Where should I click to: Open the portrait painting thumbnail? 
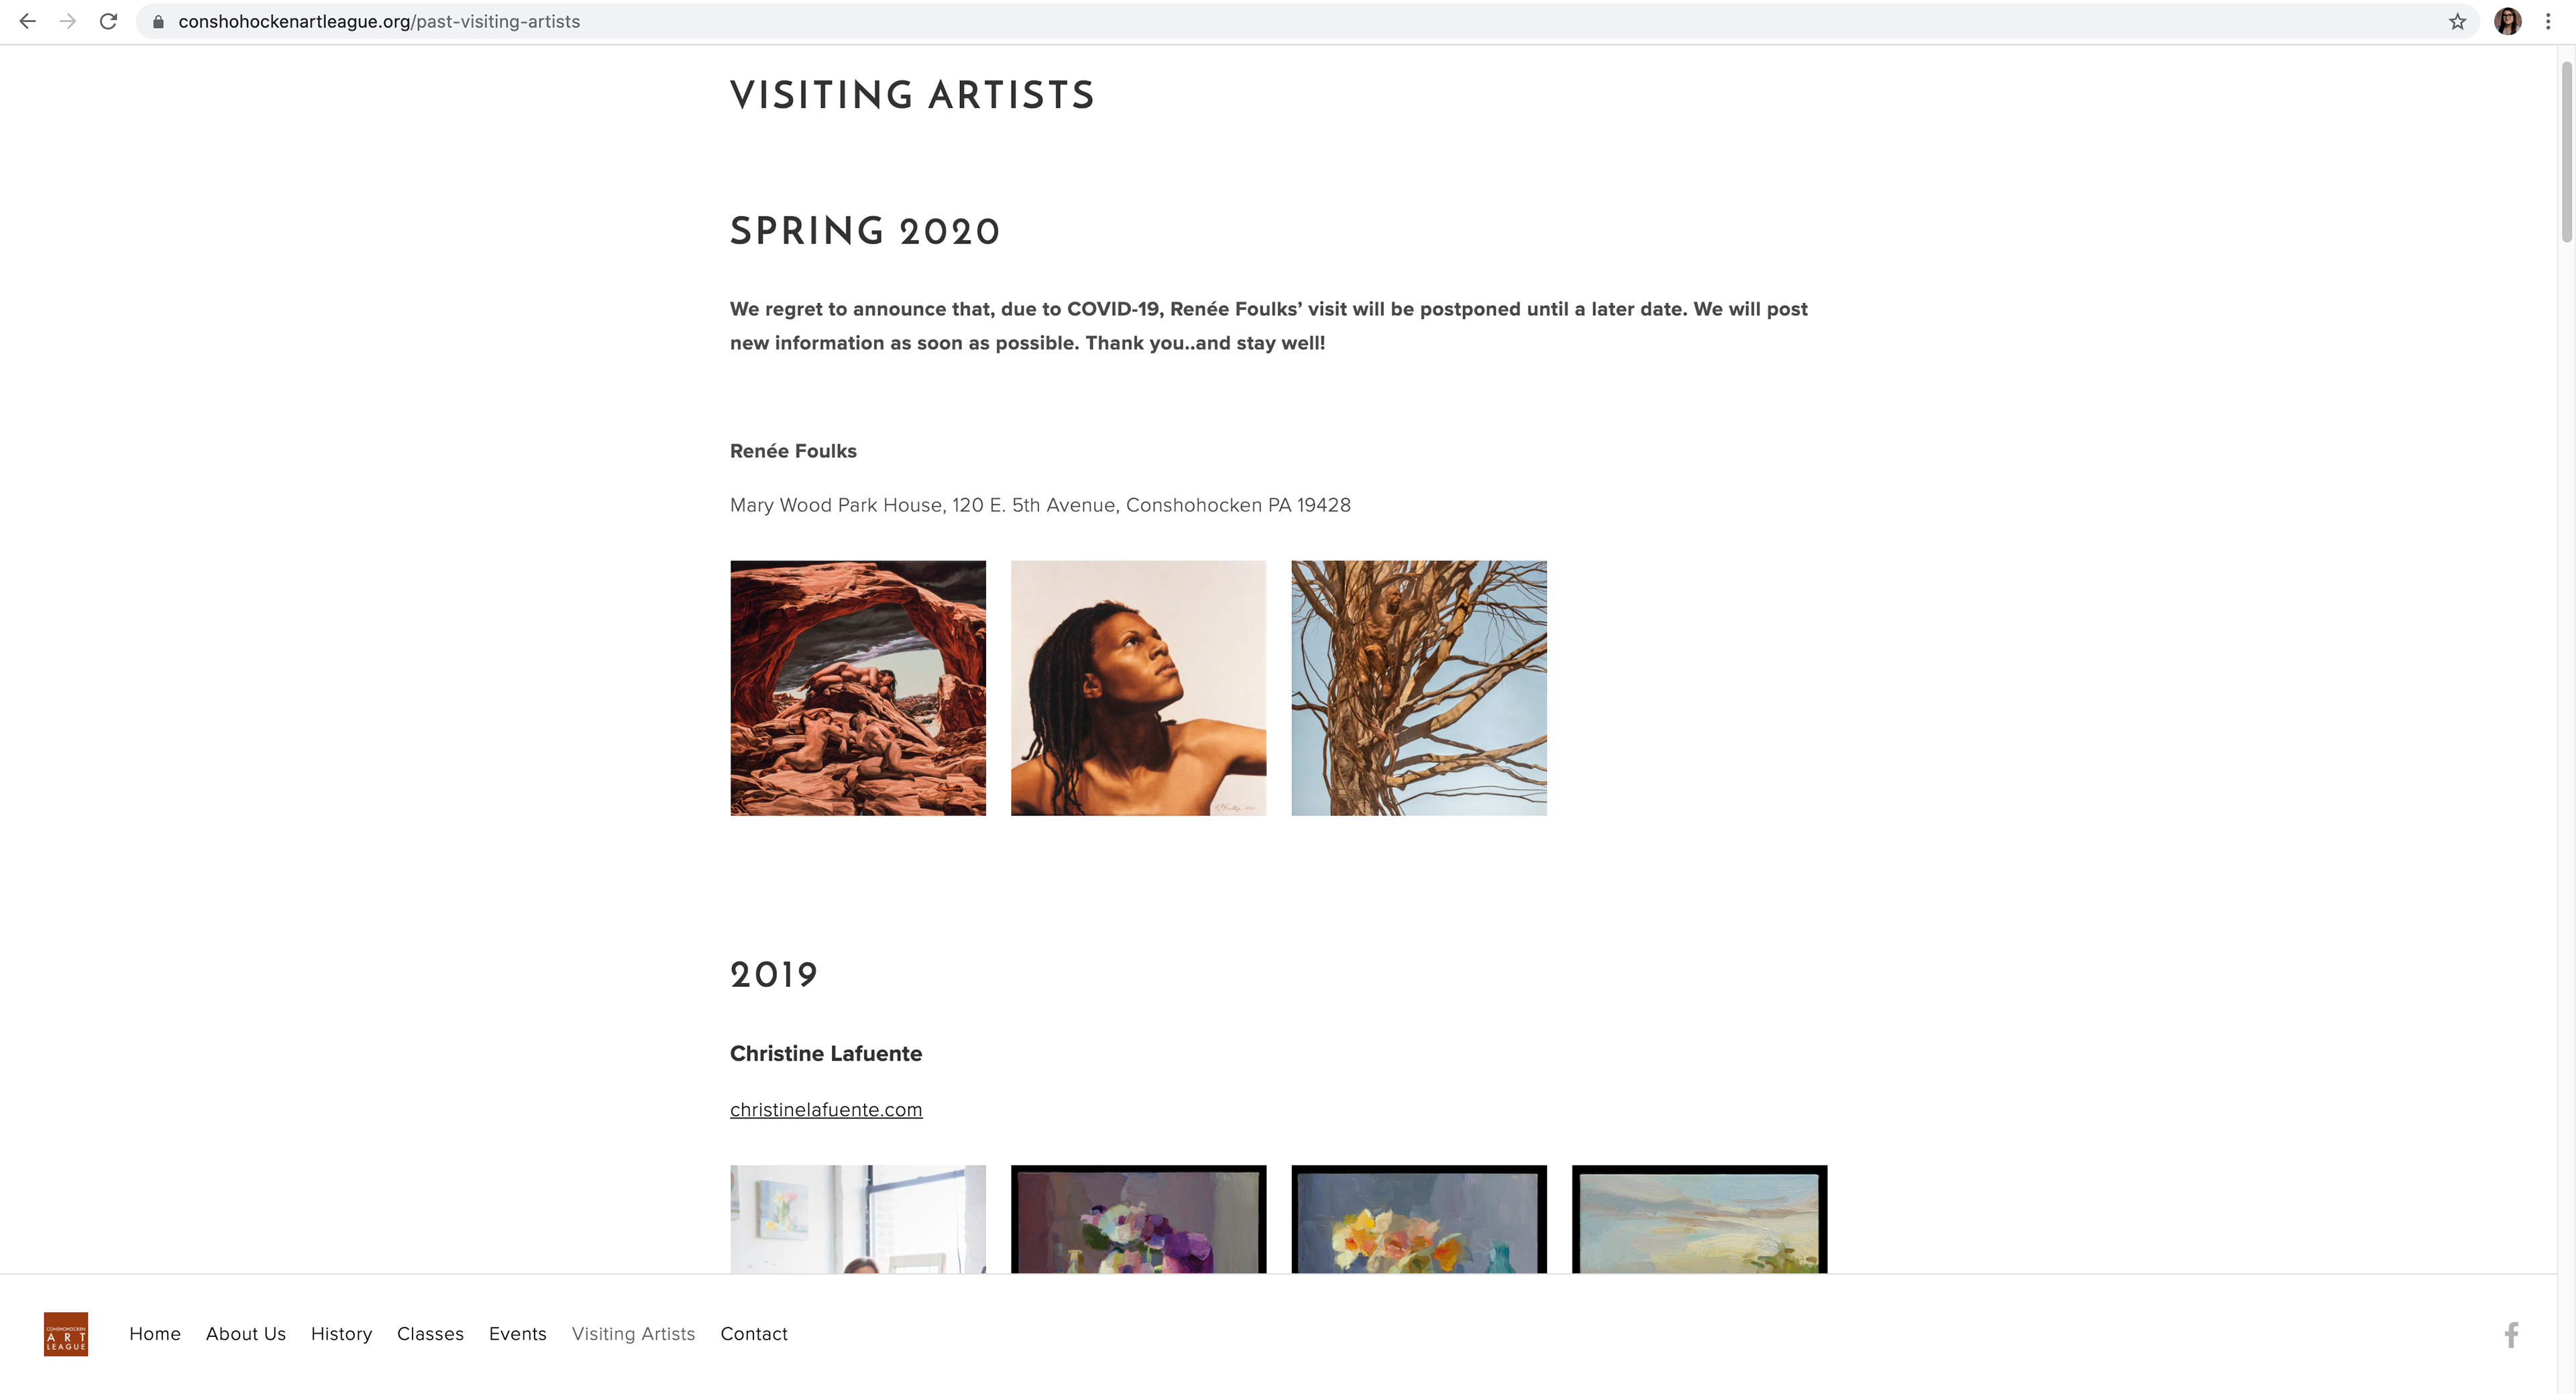pyautogui.click(x=1138, y=687)
